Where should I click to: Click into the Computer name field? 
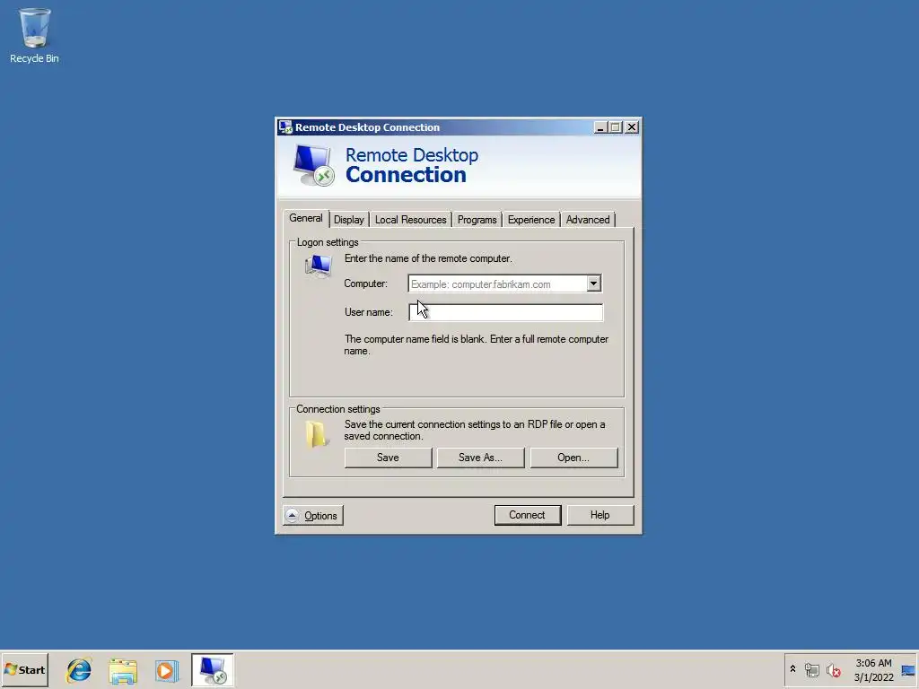[497, 283]
